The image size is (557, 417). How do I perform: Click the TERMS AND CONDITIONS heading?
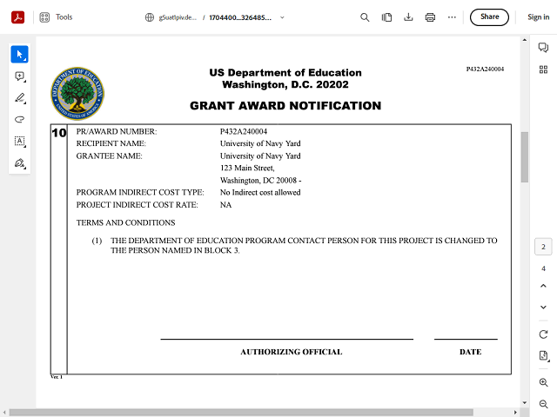(x=125, y=222)
